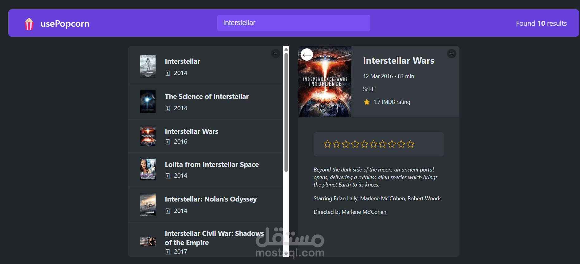Click the usePopcorn title text
The image size is (580, 264).
click(x=65, y=24)
